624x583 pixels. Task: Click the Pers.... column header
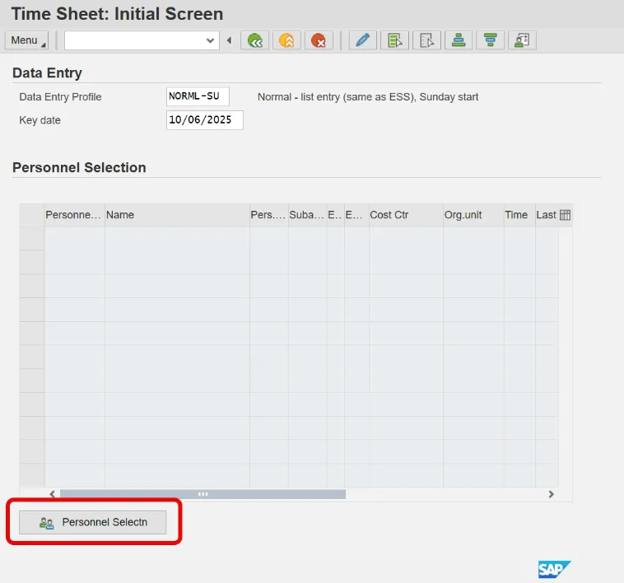[x=268, y=215]
